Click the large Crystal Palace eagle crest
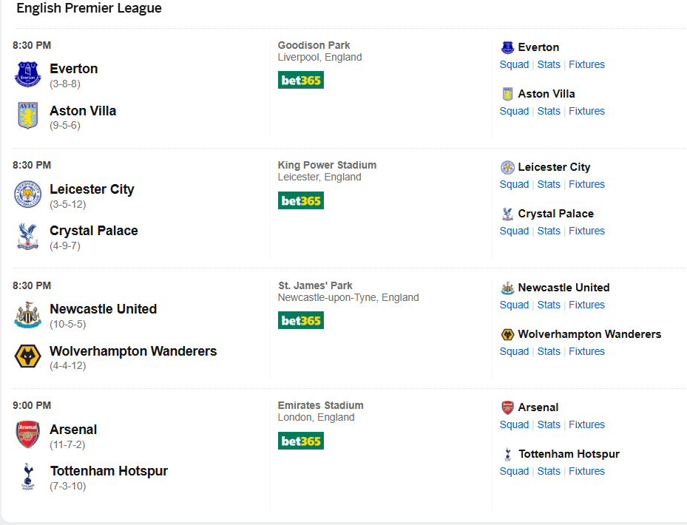This screenshot has height=525, width=687. pyautogui.click(x=28, y=236)
